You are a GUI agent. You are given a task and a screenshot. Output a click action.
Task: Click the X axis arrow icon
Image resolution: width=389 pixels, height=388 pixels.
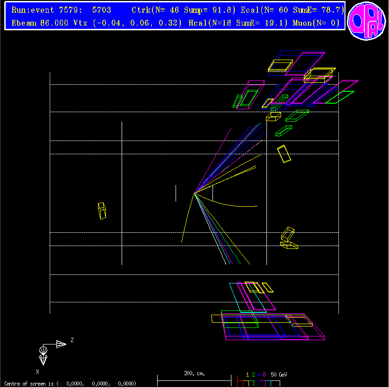(x=43, y=356)
